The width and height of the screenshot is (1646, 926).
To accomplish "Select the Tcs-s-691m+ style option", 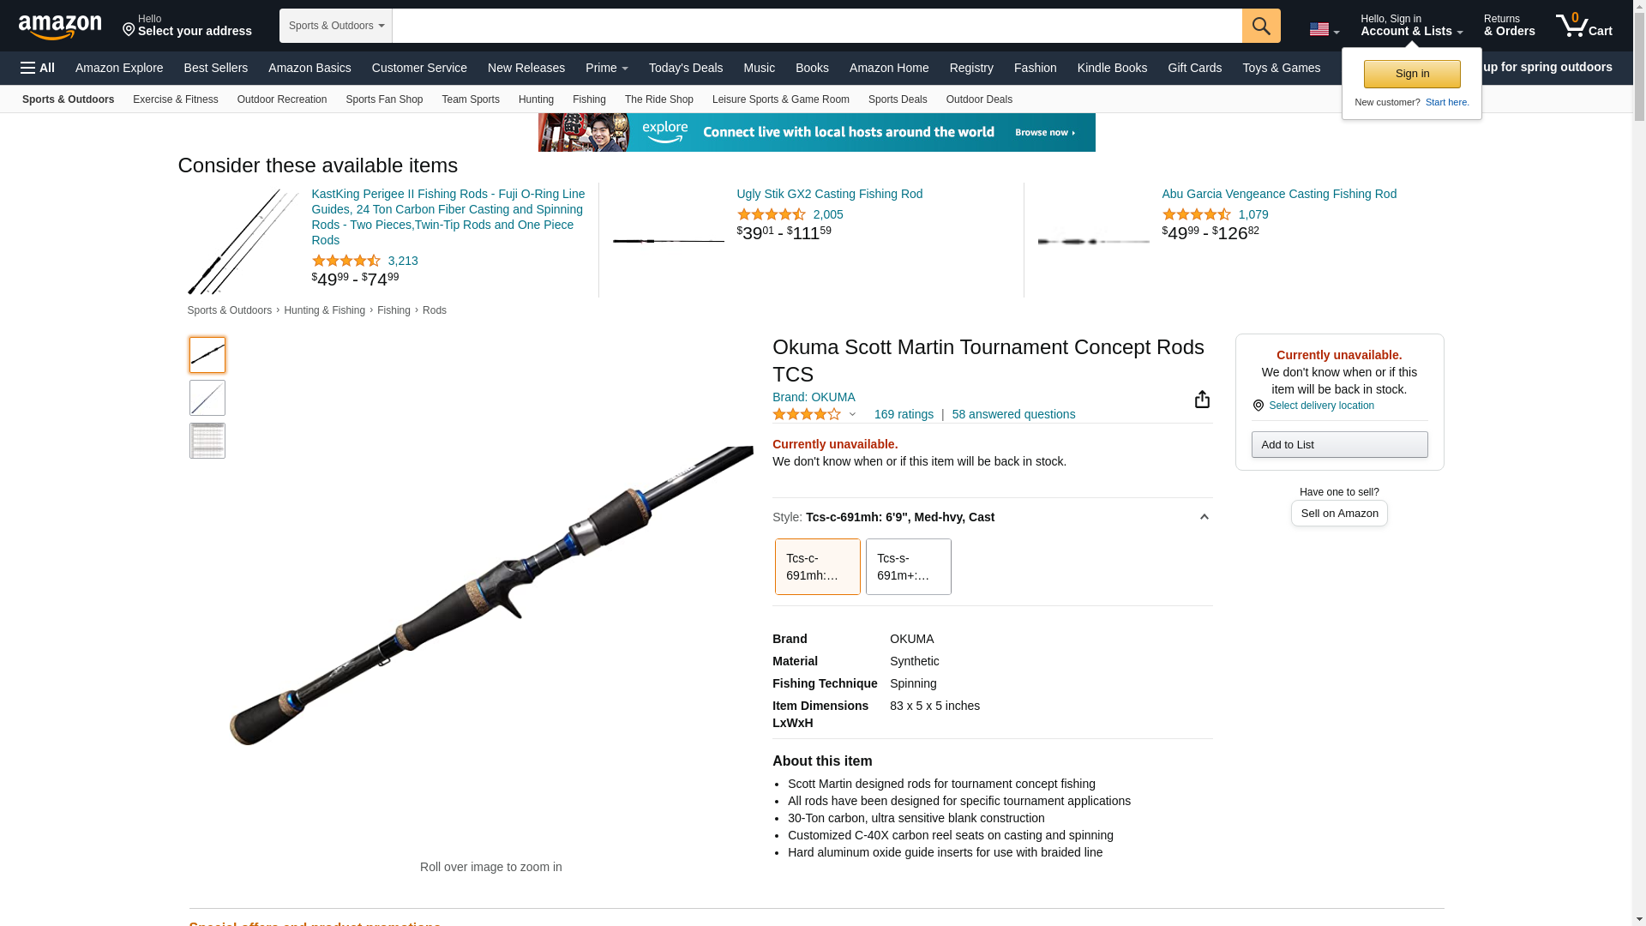I will coord(908,567).
